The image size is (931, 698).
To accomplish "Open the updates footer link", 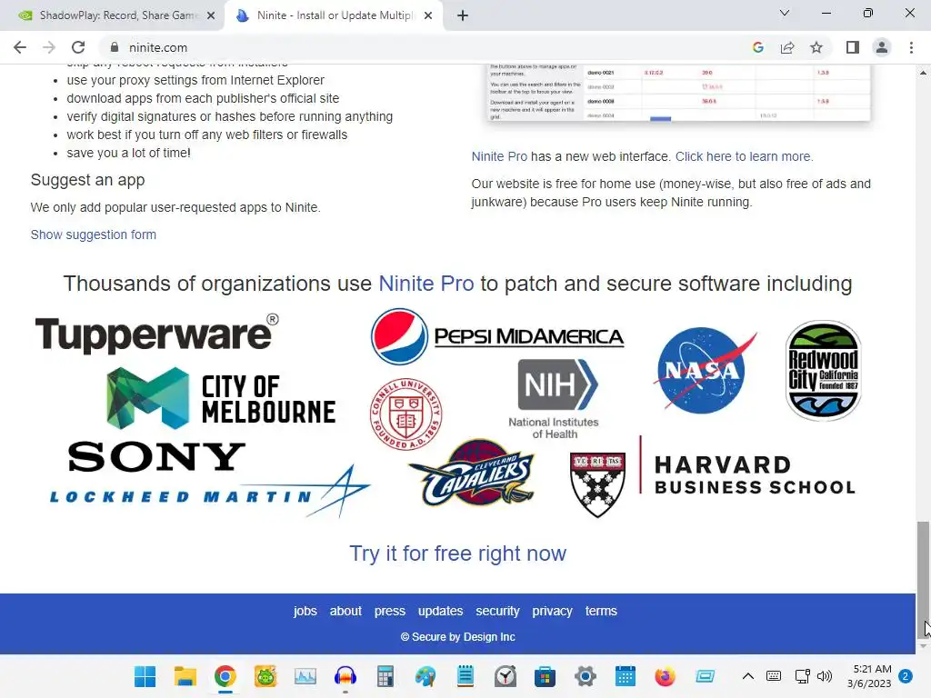I will [x=440, y=611].
